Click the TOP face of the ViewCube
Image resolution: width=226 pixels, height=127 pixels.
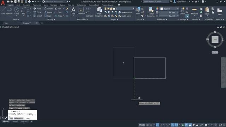point(215,40)
